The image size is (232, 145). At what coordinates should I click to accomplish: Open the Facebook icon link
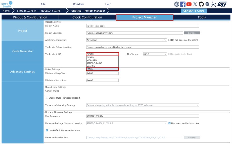pyautogui.click(x=183, y=4)
